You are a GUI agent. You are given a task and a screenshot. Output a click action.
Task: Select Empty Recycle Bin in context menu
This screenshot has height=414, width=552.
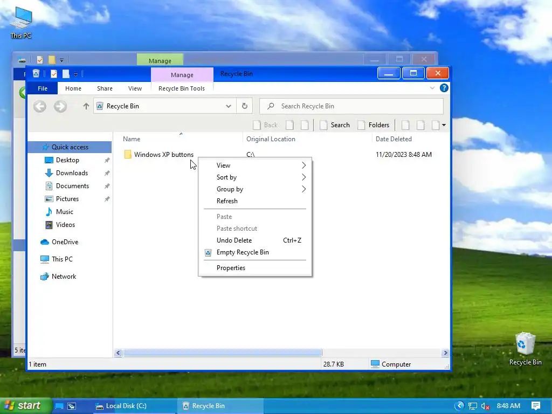tap(255, 252)
